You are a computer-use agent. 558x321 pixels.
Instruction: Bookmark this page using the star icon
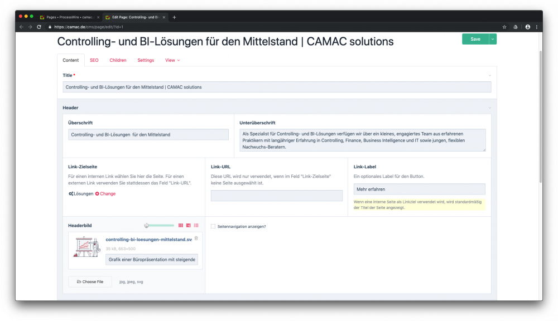coord(504,27)
